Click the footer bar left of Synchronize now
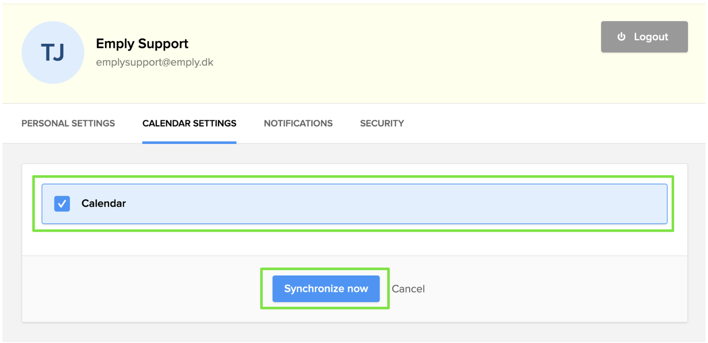The image size is (708, 343). [x=140, y=289]
